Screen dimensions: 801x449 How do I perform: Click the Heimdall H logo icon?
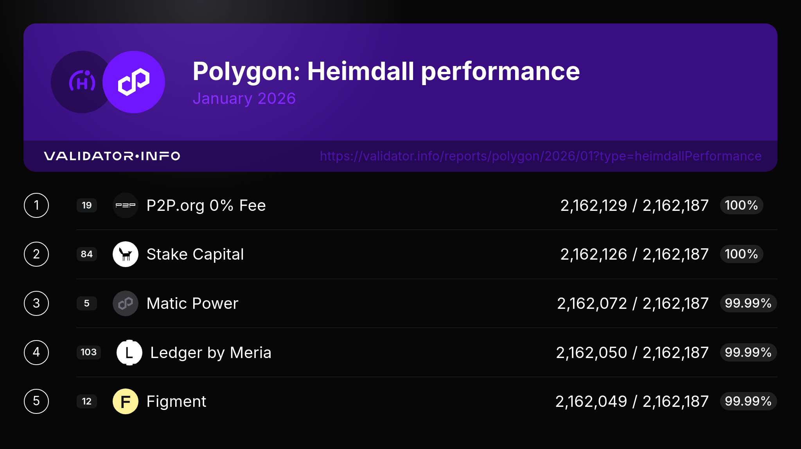pos(81,82)
